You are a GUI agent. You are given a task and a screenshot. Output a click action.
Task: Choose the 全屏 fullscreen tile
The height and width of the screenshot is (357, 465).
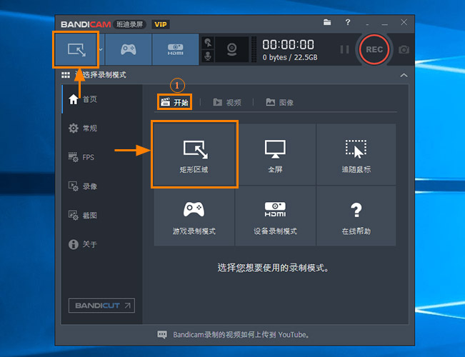(x=275, y=154)
